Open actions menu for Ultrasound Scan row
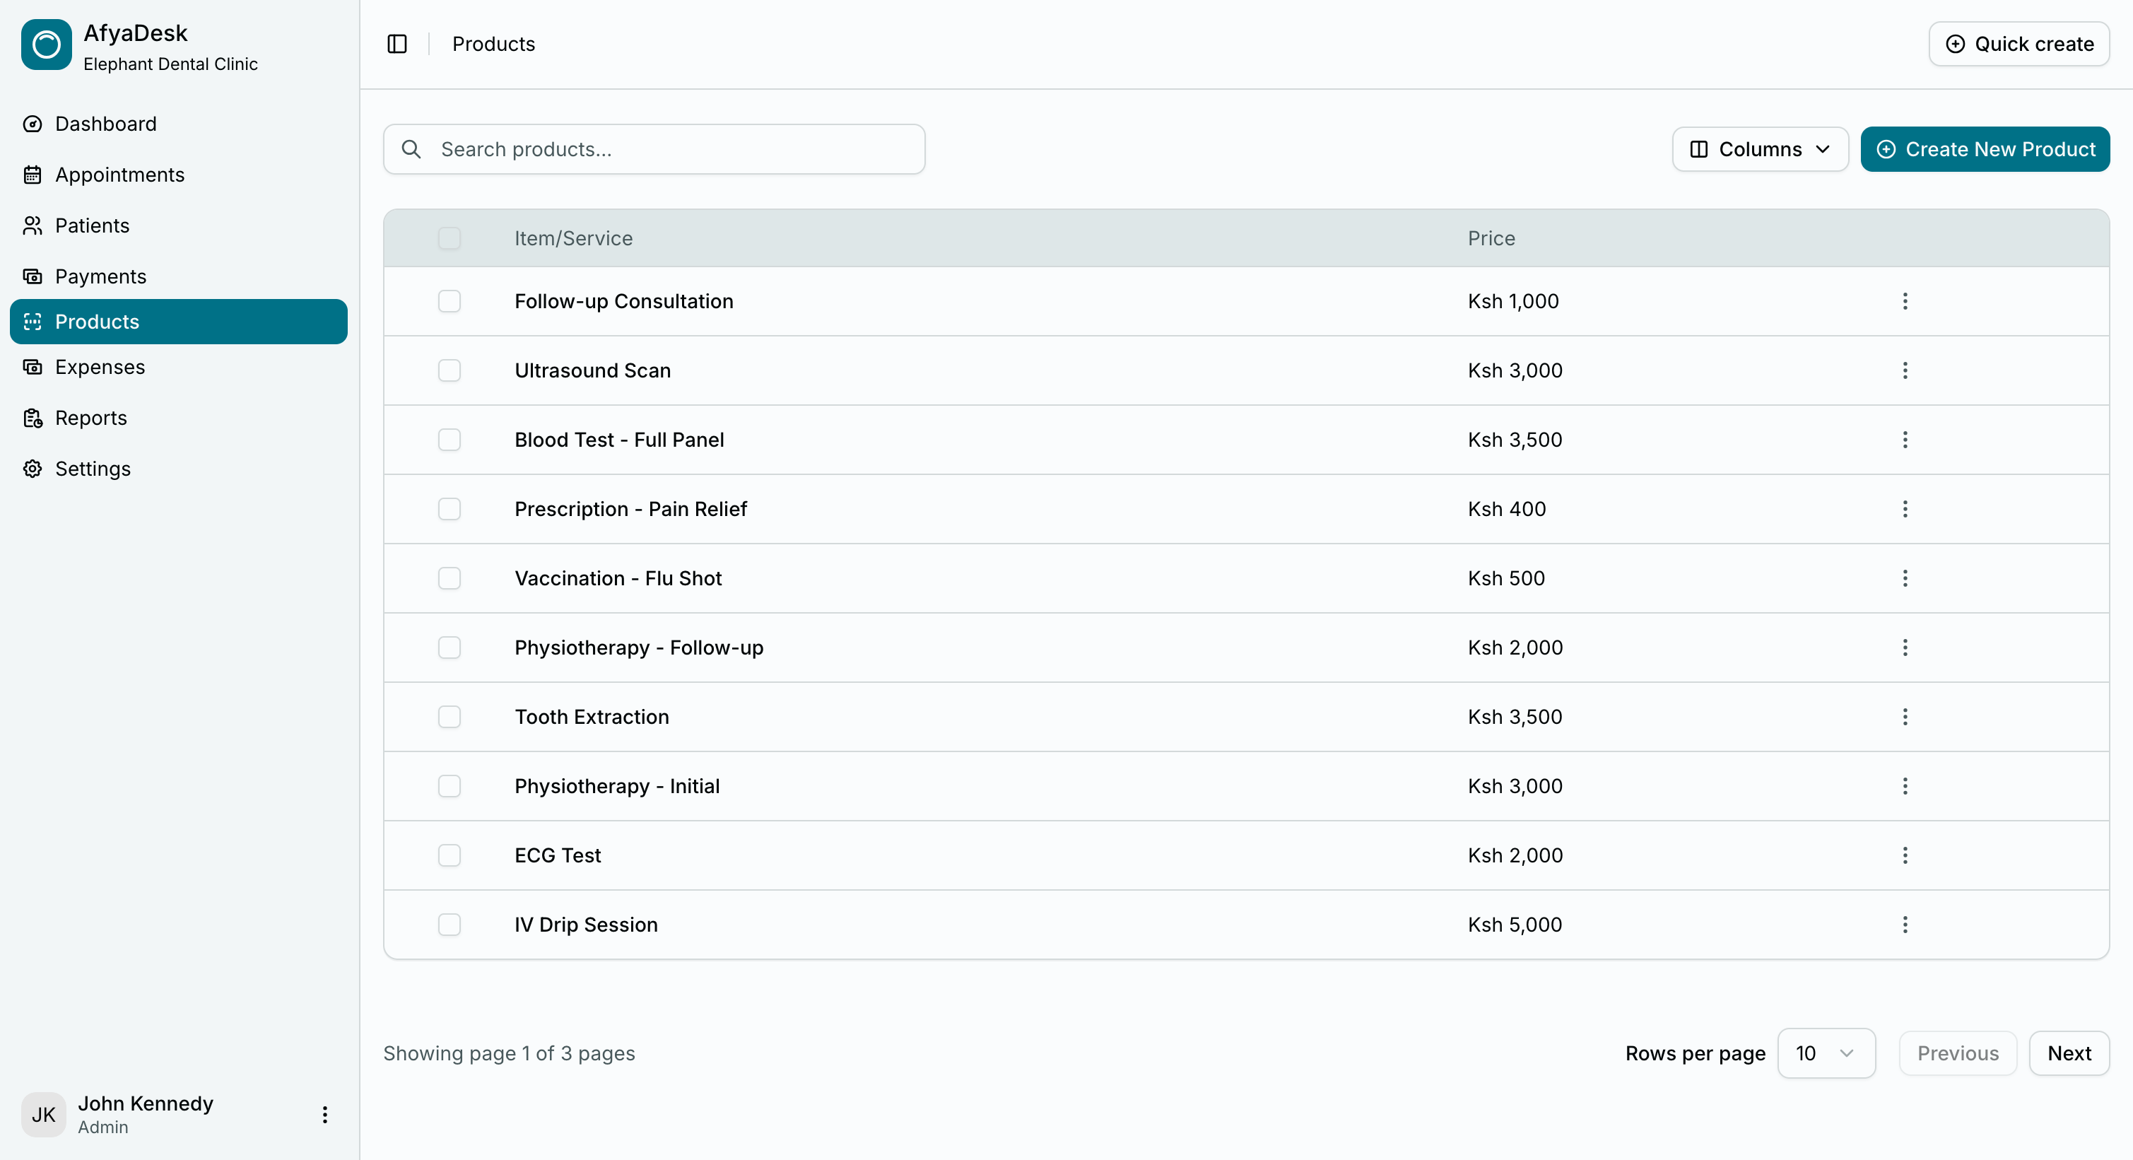 pyautogui.click(x=1905, y=370)
